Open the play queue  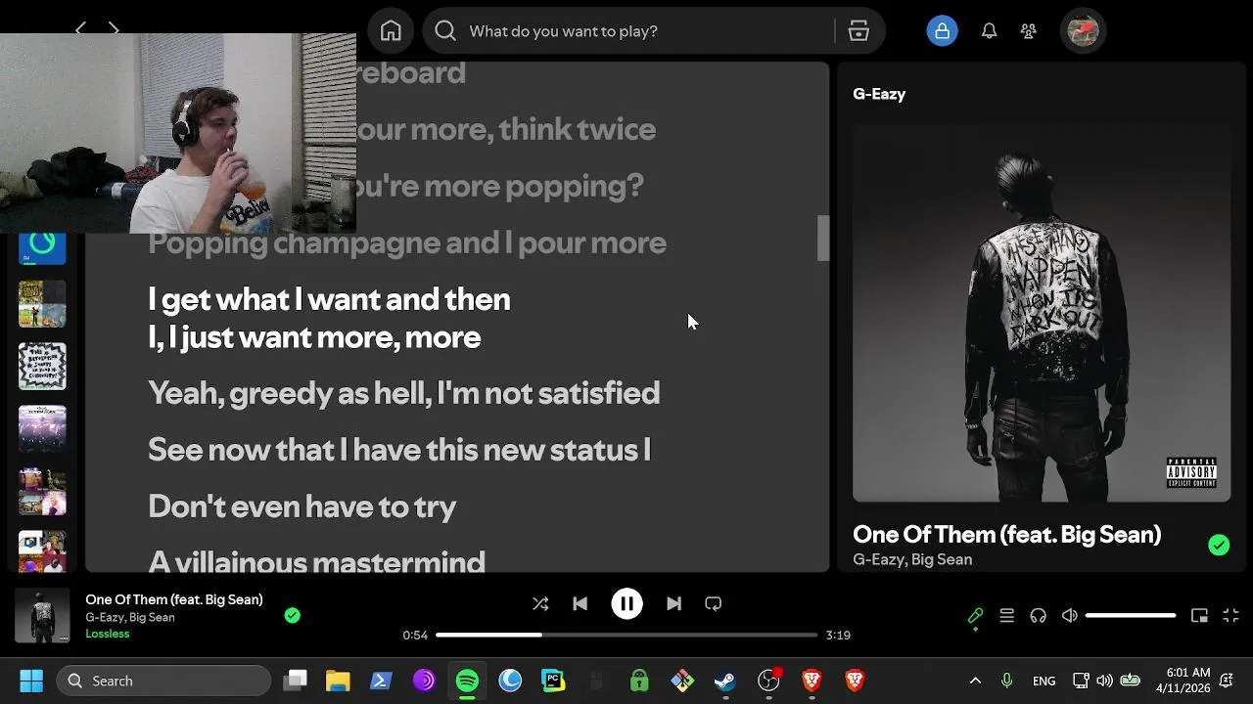click(x=1006, y=616)
